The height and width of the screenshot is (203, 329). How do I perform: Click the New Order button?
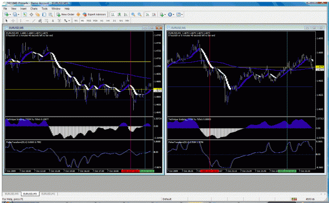pyautogui.click(x=65, y=15)
